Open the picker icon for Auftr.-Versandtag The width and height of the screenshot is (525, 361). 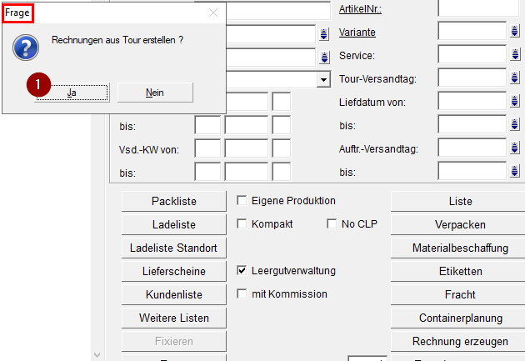[514, 149]
